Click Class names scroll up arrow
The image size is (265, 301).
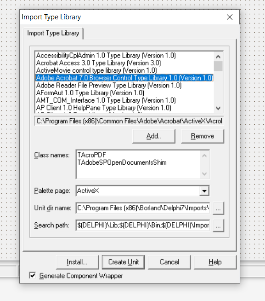204,156
